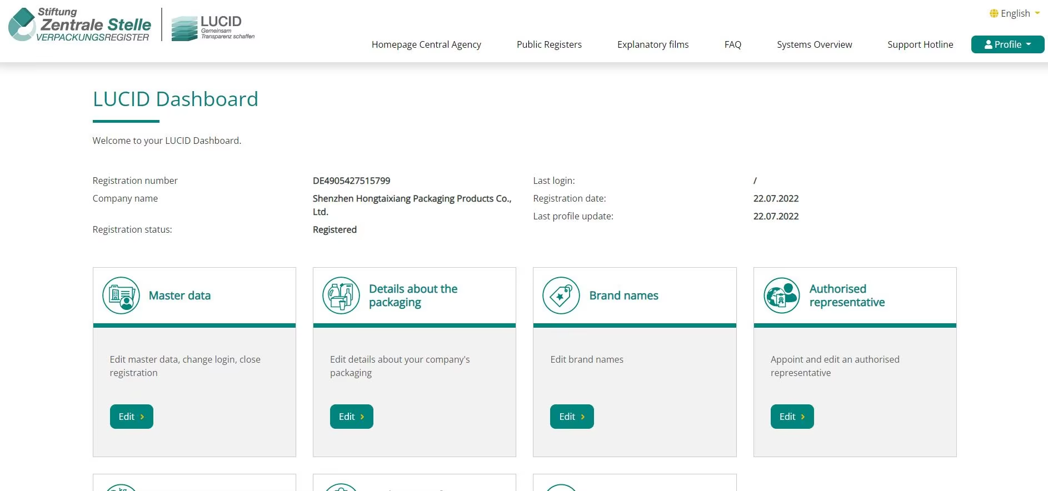
Task: Click the Details about the packaging icon
Action: pos(341,295)
